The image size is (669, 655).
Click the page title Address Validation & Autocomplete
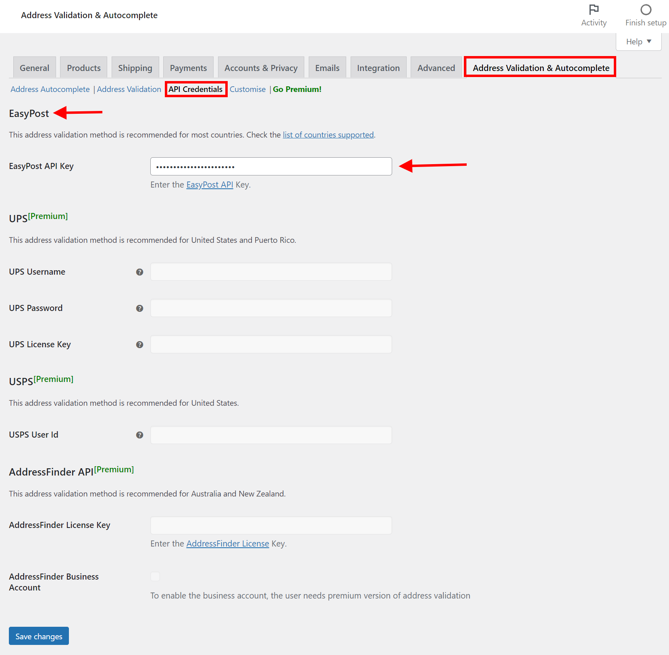89,15
